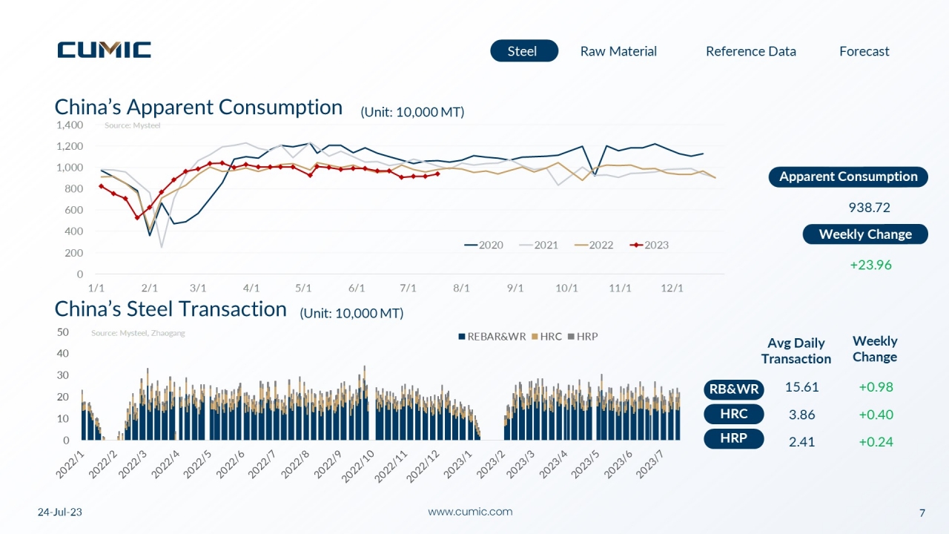This screenshot has height=534, width=949.
Task: Click the Weekly Change label button
Action: point(865,234)
